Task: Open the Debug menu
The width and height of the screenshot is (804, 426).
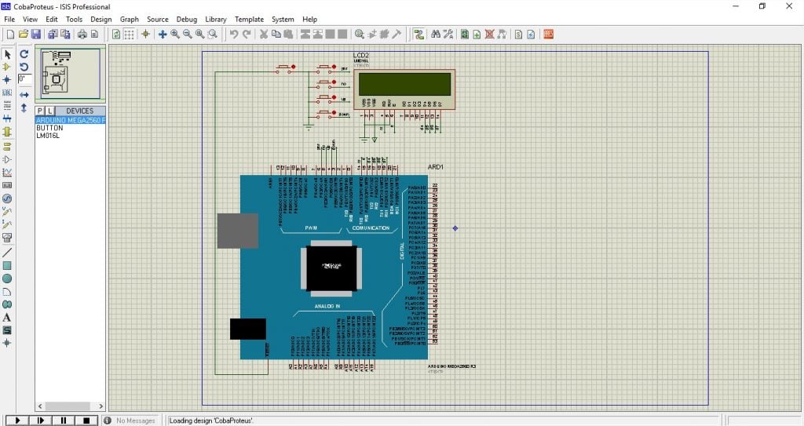Action: (187, 19)
